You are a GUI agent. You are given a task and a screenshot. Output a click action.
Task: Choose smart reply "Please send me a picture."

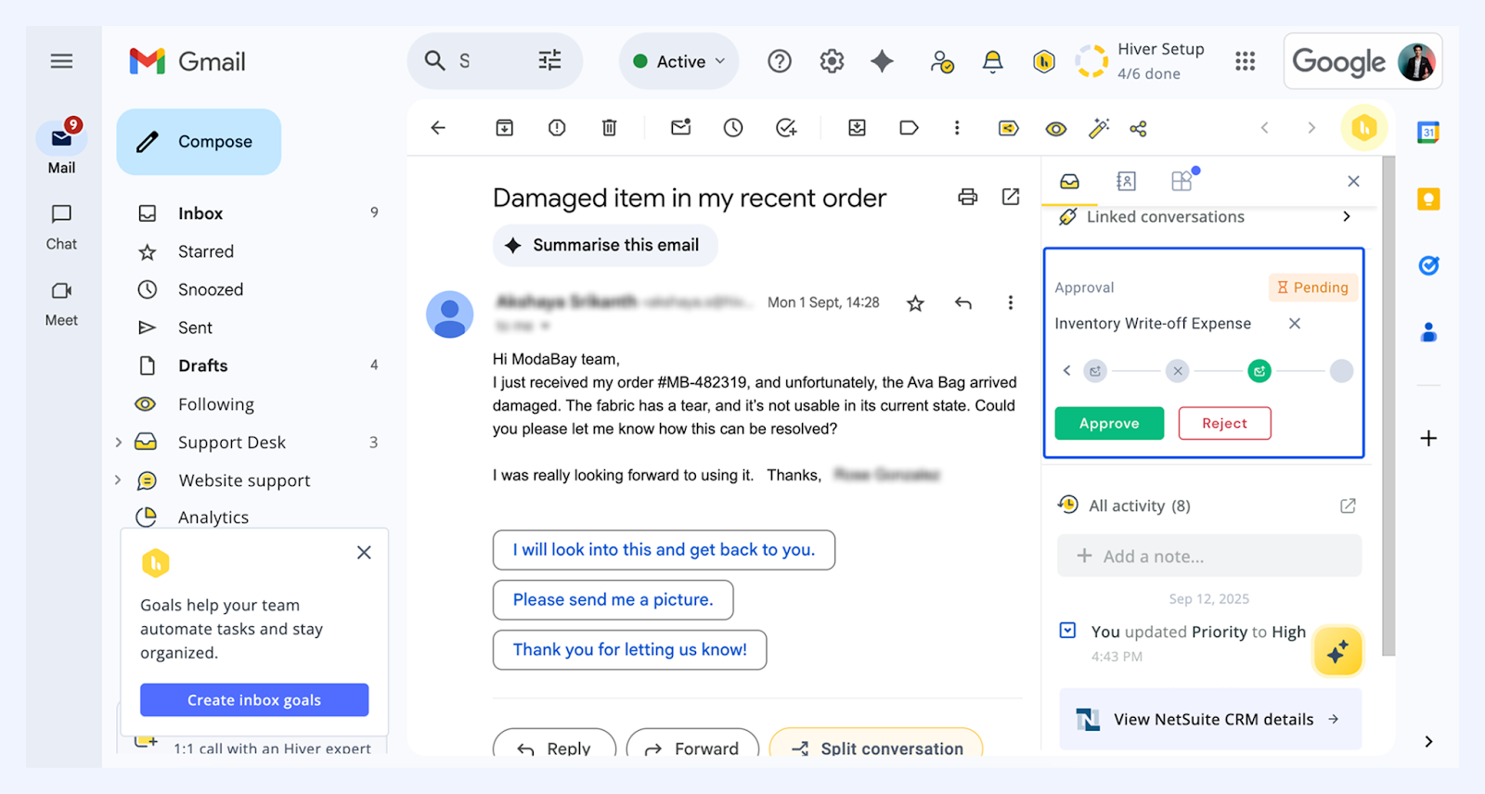[613, 600]
